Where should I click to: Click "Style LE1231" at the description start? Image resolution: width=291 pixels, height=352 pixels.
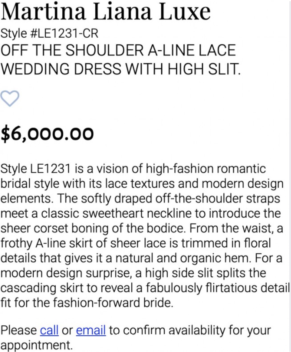pyautogui.click(x=35, y=169)
